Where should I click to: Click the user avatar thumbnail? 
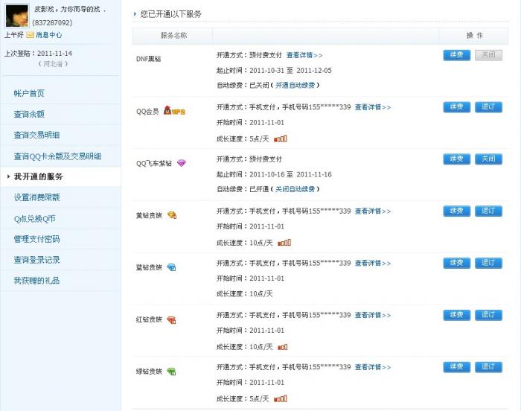[x=17, y=16]
